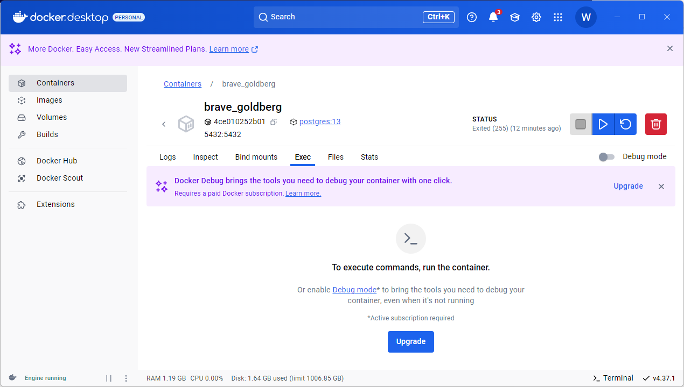Dismiss the streamlined plans banner
Screen dimensions: 684x387
tap(670, 48)
